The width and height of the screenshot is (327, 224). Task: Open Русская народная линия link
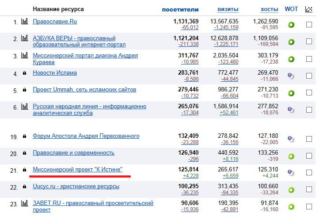coord(89,110)
